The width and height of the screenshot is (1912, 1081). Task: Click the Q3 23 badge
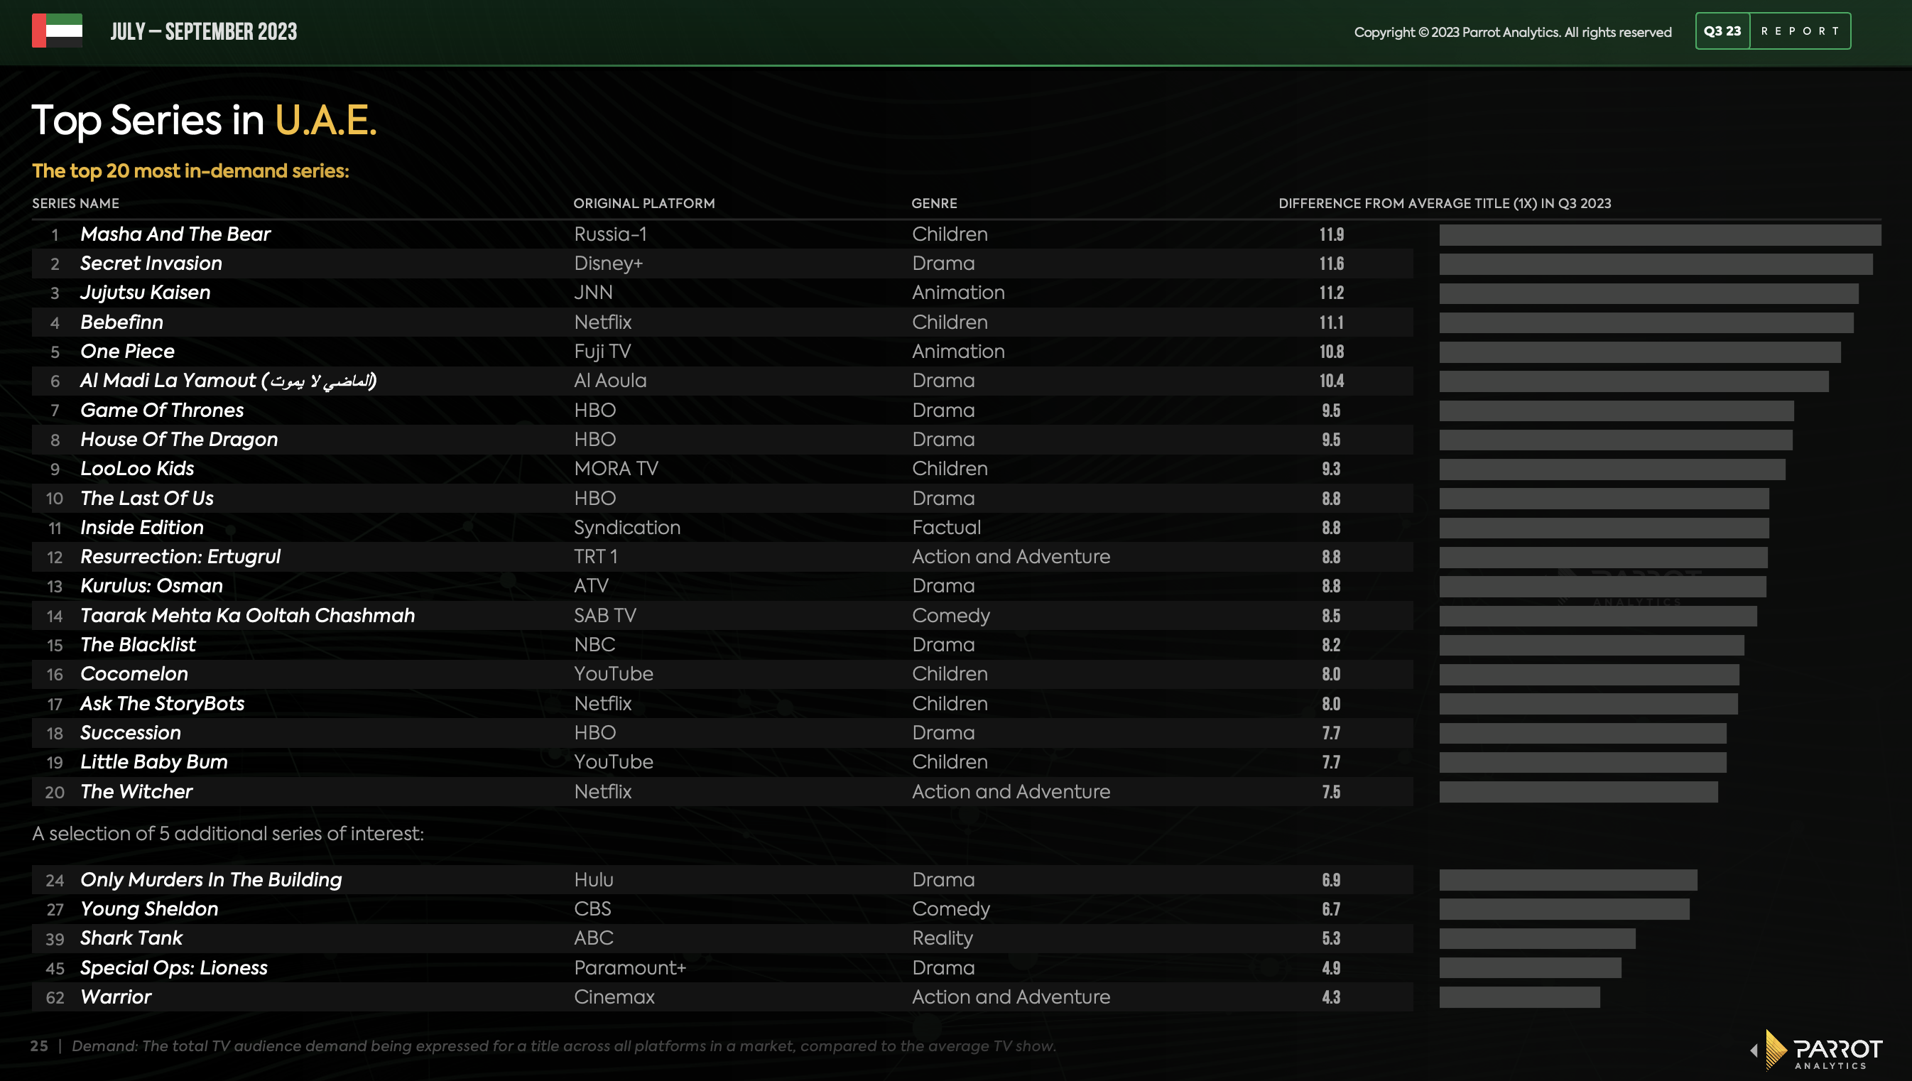coord(1722,31)
